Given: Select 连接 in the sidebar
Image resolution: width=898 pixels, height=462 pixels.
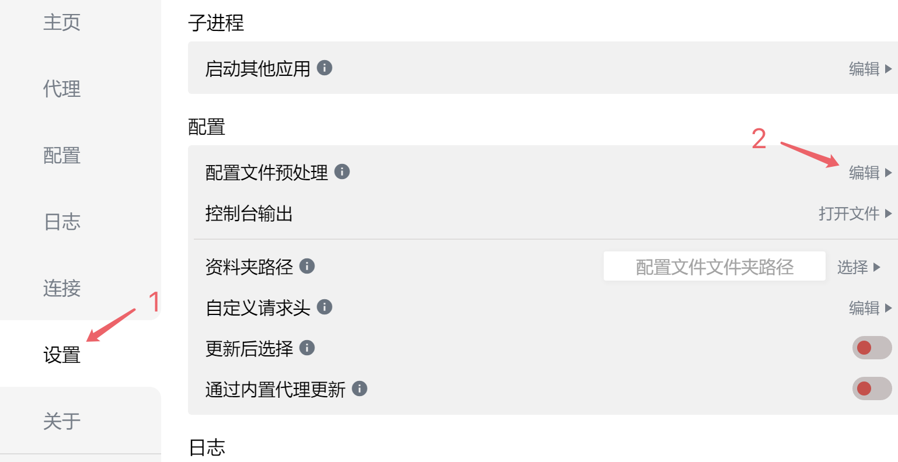Looking at the screenshot, I should pyautogui.click(x=62, y=288).
